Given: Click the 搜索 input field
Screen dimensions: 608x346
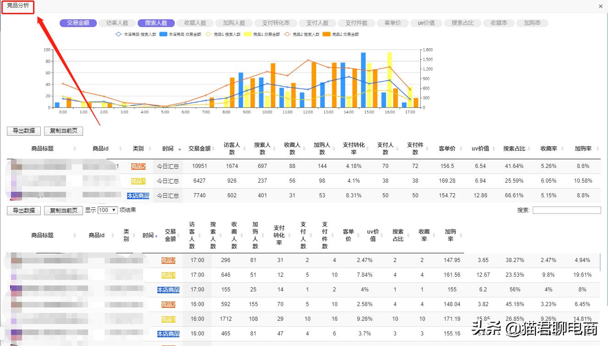Looking at the screenshot, I should [567, 210].
